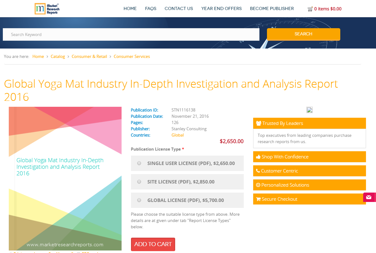Open the shopping cart icon
376x253 pixels.
[x=310, y=9]
